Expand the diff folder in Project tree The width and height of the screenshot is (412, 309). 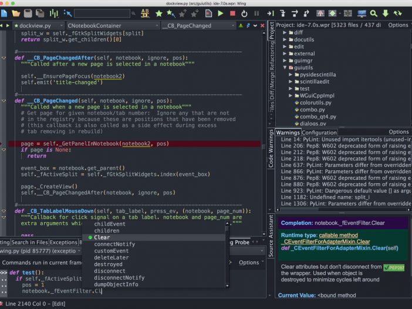[x=285, y=32]
